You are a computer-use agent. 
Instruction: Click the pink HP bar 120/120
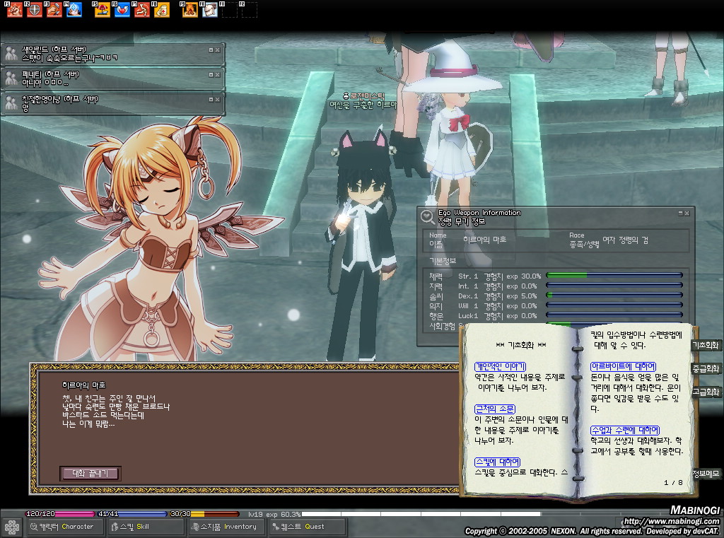coord(60,513)
